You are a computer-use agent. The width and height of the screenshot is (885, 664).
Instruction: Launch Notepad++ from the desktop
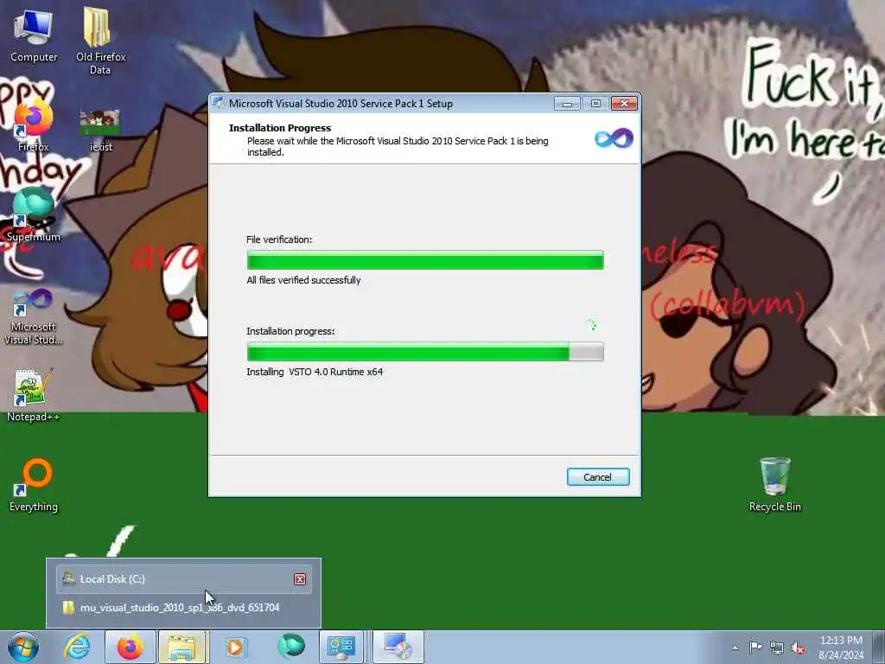point(34,395)
